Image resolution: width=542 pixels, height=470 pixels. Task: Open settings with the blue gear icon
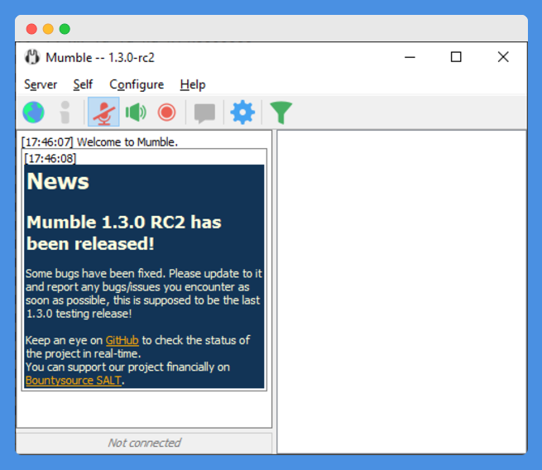click(242, 112)
